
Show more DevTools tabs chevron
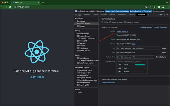[x=148, y=15]
